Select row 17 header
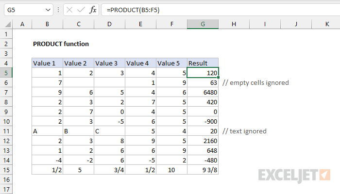 coord(6,190)
